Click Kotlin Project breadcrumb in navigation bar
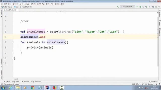The height and width of the screenshot is (90, 161). pos(7,7)
